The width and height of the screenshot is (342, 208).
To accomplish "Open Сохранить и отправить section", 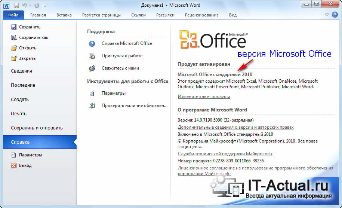I will pyautogui.click(x=37, y=128).
